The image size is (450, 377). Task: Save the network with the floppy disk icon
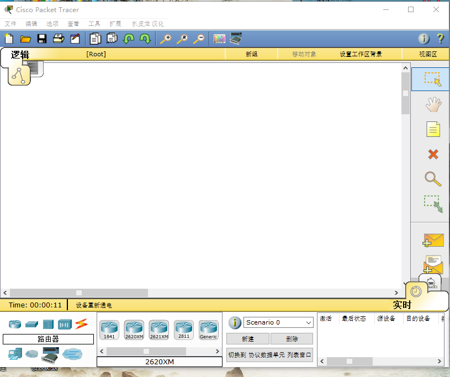42,39
